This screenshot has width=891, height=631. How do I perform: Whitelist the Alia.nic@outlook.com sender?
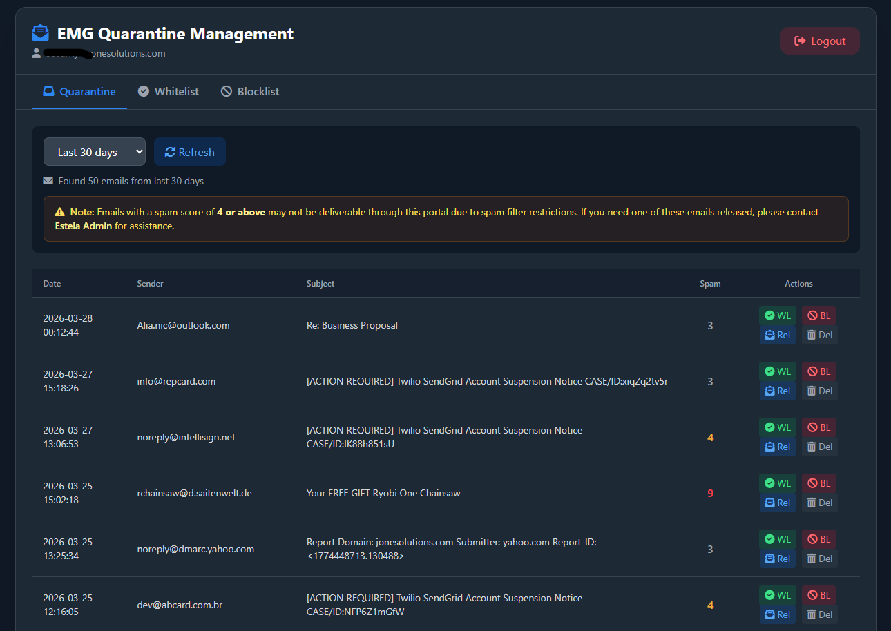pos(777,315)
